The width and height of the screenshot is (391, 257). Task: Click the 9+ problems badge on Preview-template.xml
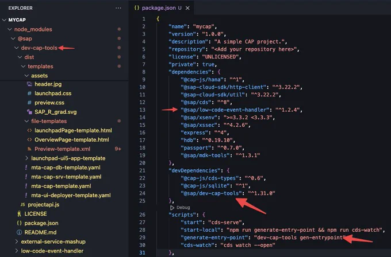(x=118, y=149)
